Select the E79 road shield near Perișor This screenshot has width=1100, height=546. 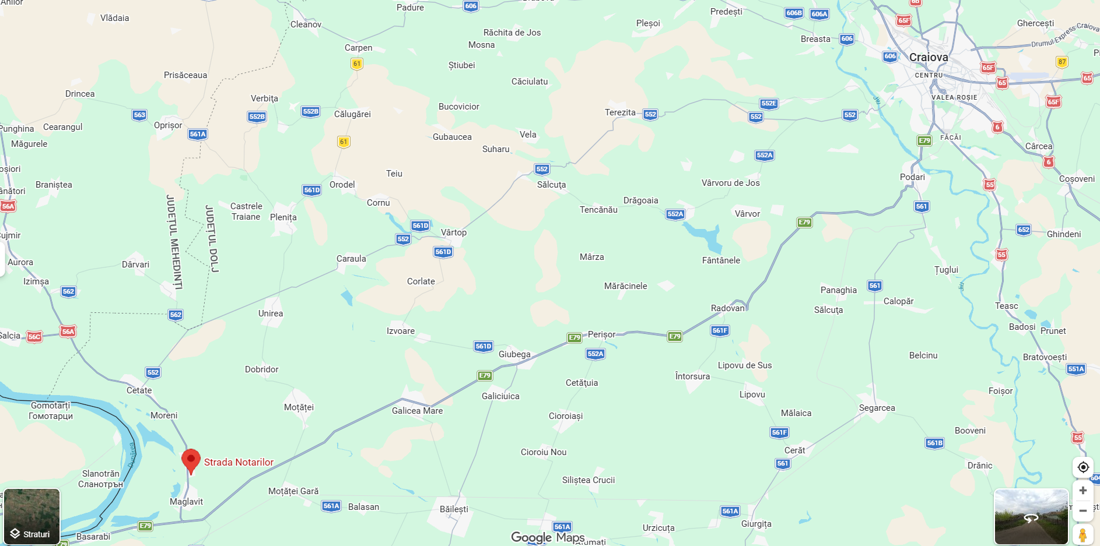point(574,337)
